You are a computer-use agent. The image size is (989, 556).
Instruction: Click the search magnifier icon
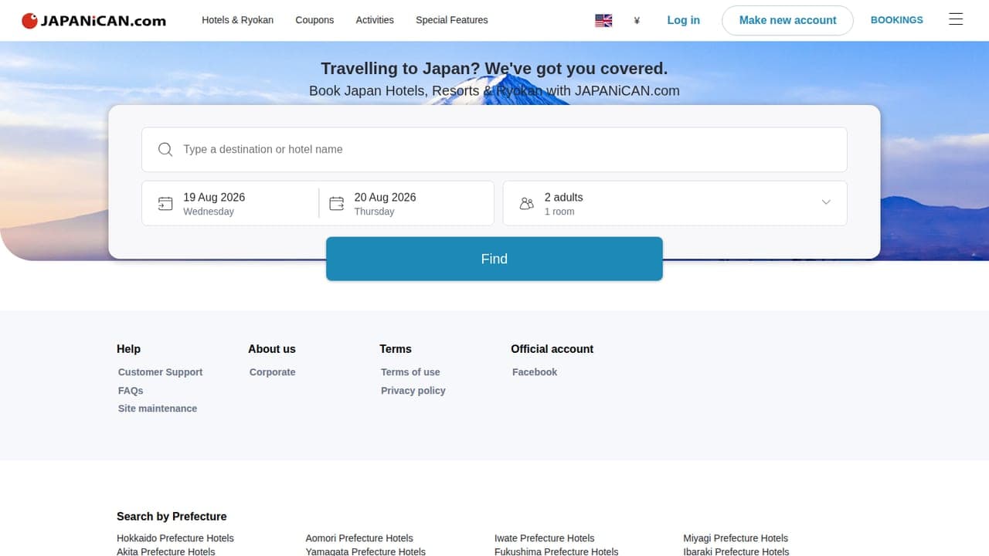(x=165, y=150)
